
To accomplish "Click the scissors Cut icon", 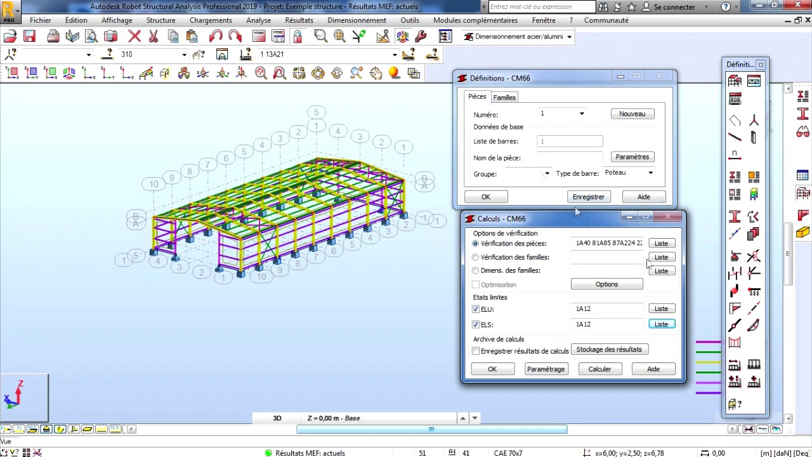I will [153, 36].
